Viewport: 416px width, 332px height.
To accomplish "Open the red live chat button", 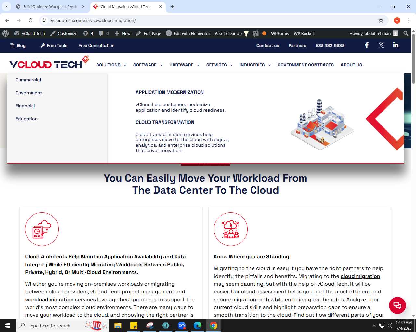I will [x=397, y=305].
